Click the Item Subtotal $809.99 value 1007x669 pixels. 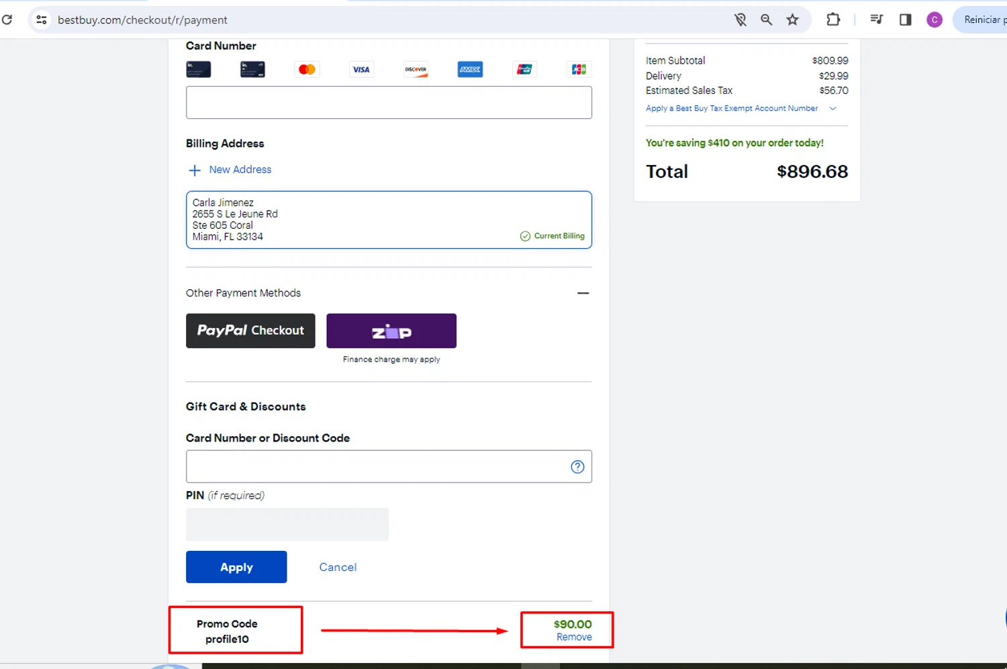click(830, 60)
